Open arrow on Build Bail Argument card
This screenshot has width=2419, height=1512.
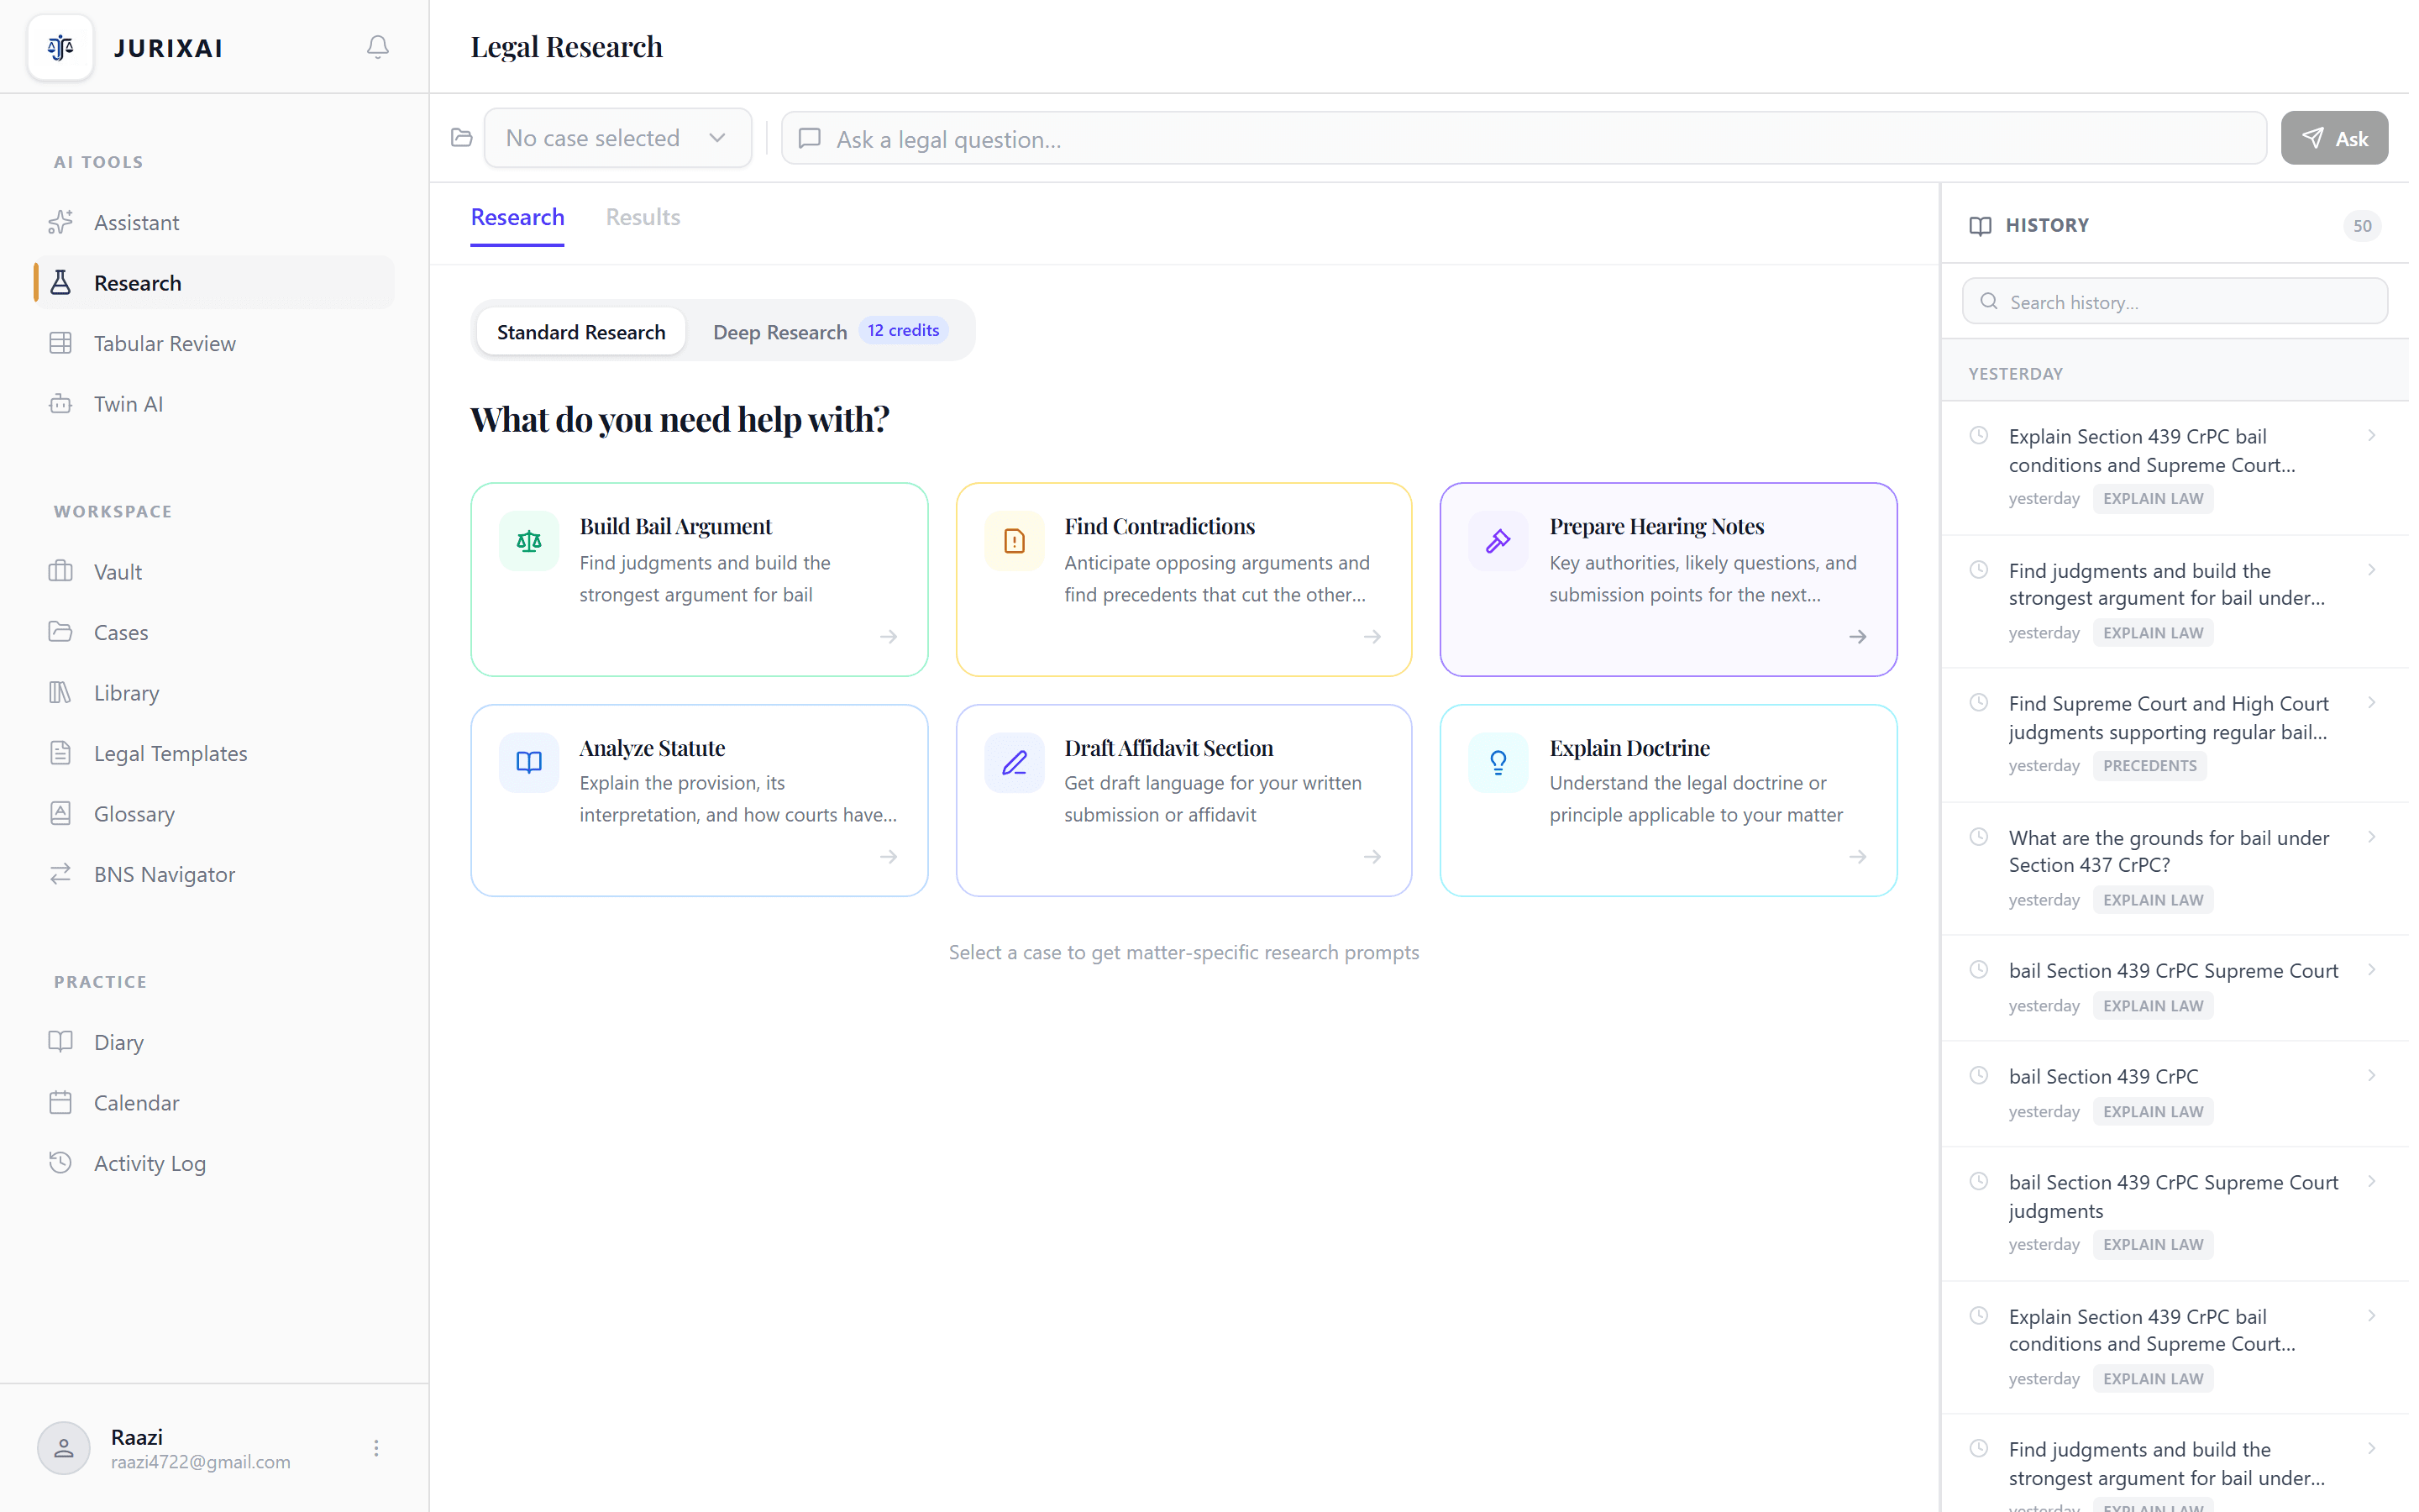pyautogui.click(x=889, y=637)
